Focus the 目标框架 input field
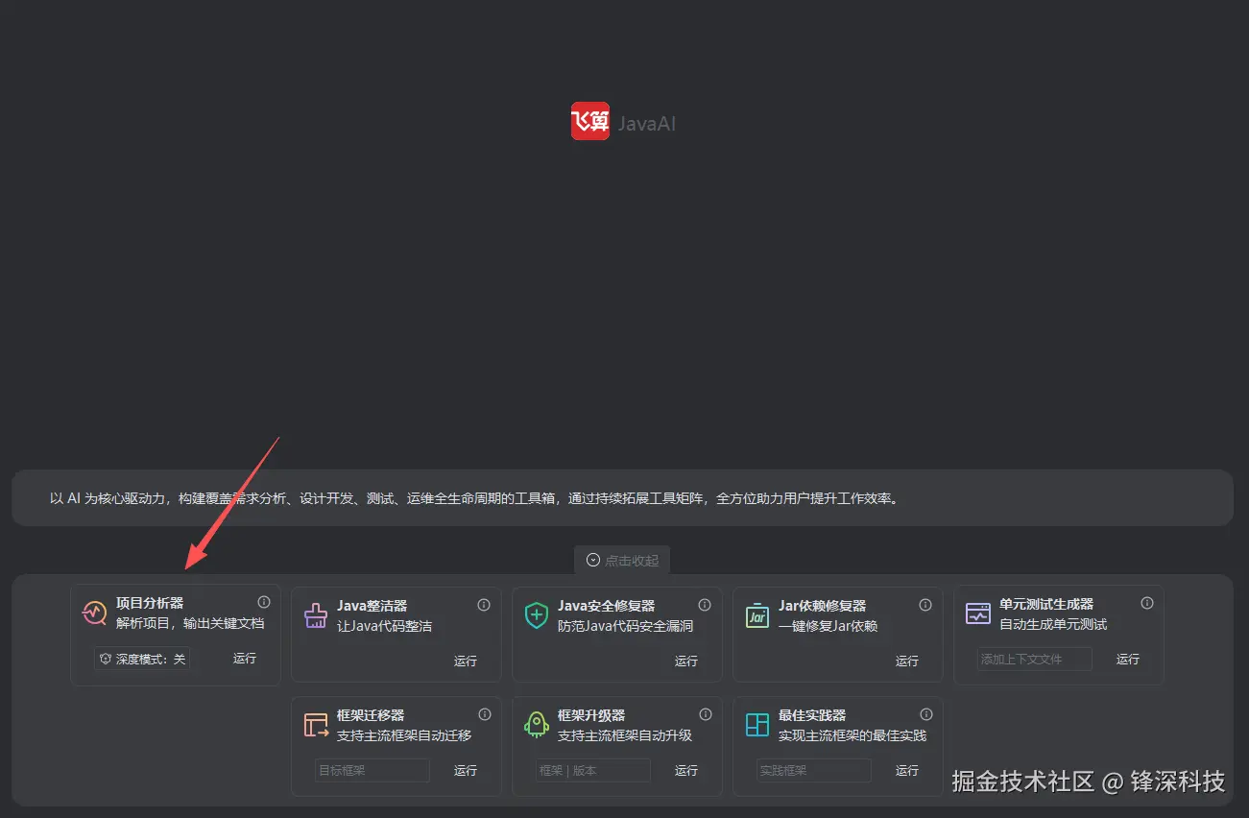Image resolution: width=1249 pixels, height=818 pixels. (x=372, y=770)
